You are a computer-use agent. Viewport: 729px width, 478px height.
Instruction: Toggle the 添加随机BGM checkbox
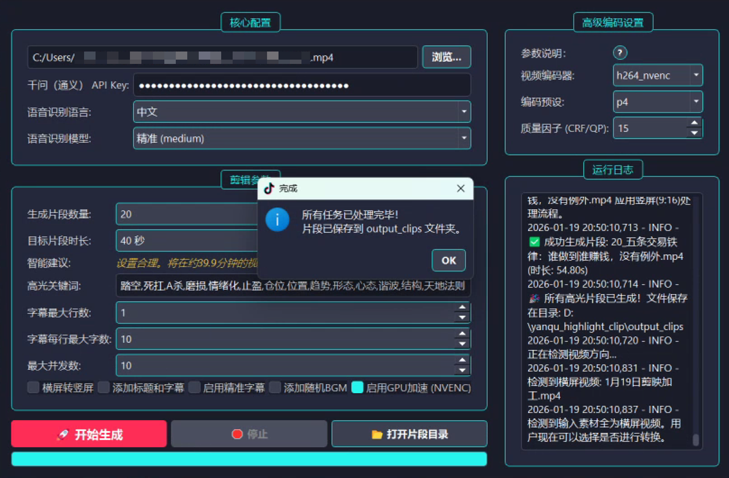[x=275, y=387]
